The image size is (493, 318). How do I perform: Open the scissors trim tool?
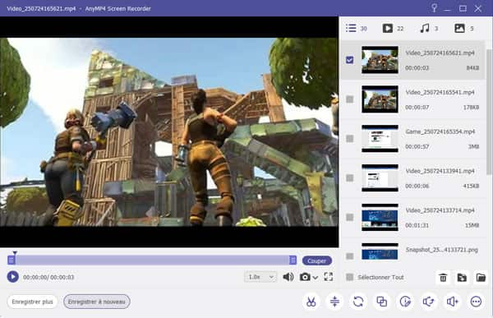pos(311,302)
